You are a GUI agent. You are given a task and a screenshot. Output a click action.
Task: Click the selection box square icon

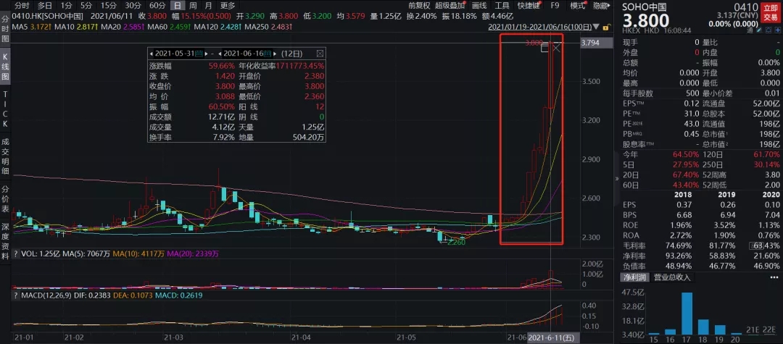(x=545, y=48)
